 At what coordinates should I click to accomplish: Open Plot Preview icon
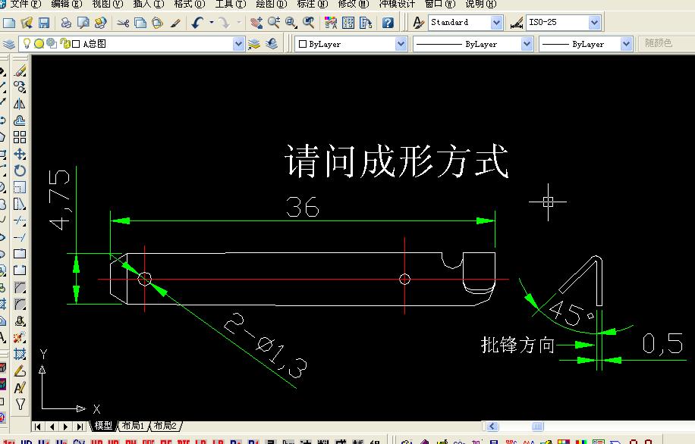[x=83, y=23]
